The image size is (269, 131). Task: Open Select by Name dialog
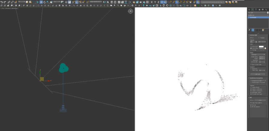tap(30, 2)
